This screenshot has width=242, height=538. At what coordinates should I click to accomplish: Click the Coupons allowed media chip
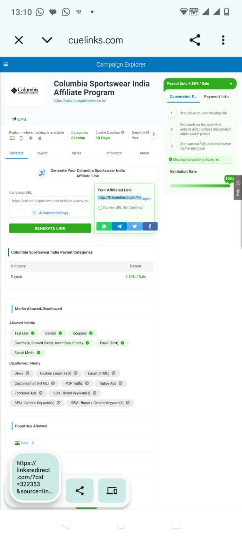click(x=83, y=333)
